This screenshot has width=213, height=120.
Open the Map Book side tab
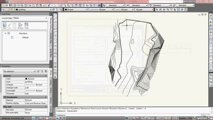[51, 53]
